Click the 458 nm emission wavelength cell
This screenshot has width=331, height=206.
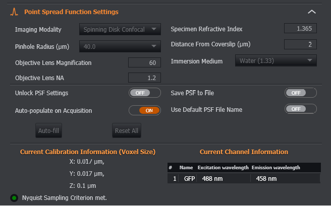[x=266, y=178]
